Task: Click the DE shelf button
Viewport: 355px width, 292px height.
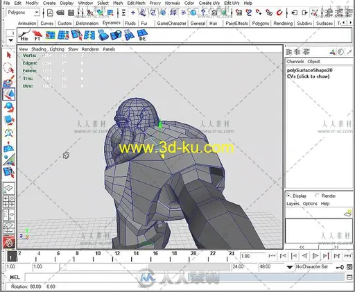Action: 142,35
